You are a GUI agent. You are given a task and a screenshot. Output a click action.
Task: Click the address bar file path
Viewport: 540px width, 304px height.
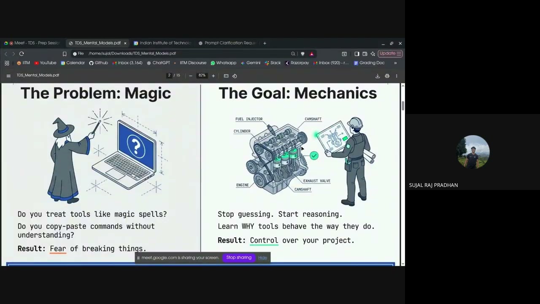coord(132,54)
